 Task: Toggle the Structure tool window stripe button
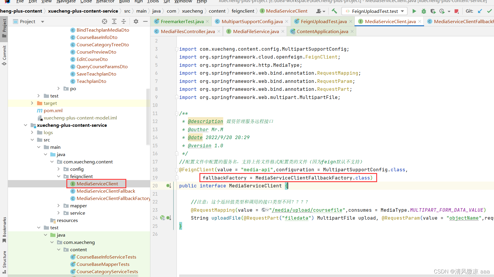4,262
